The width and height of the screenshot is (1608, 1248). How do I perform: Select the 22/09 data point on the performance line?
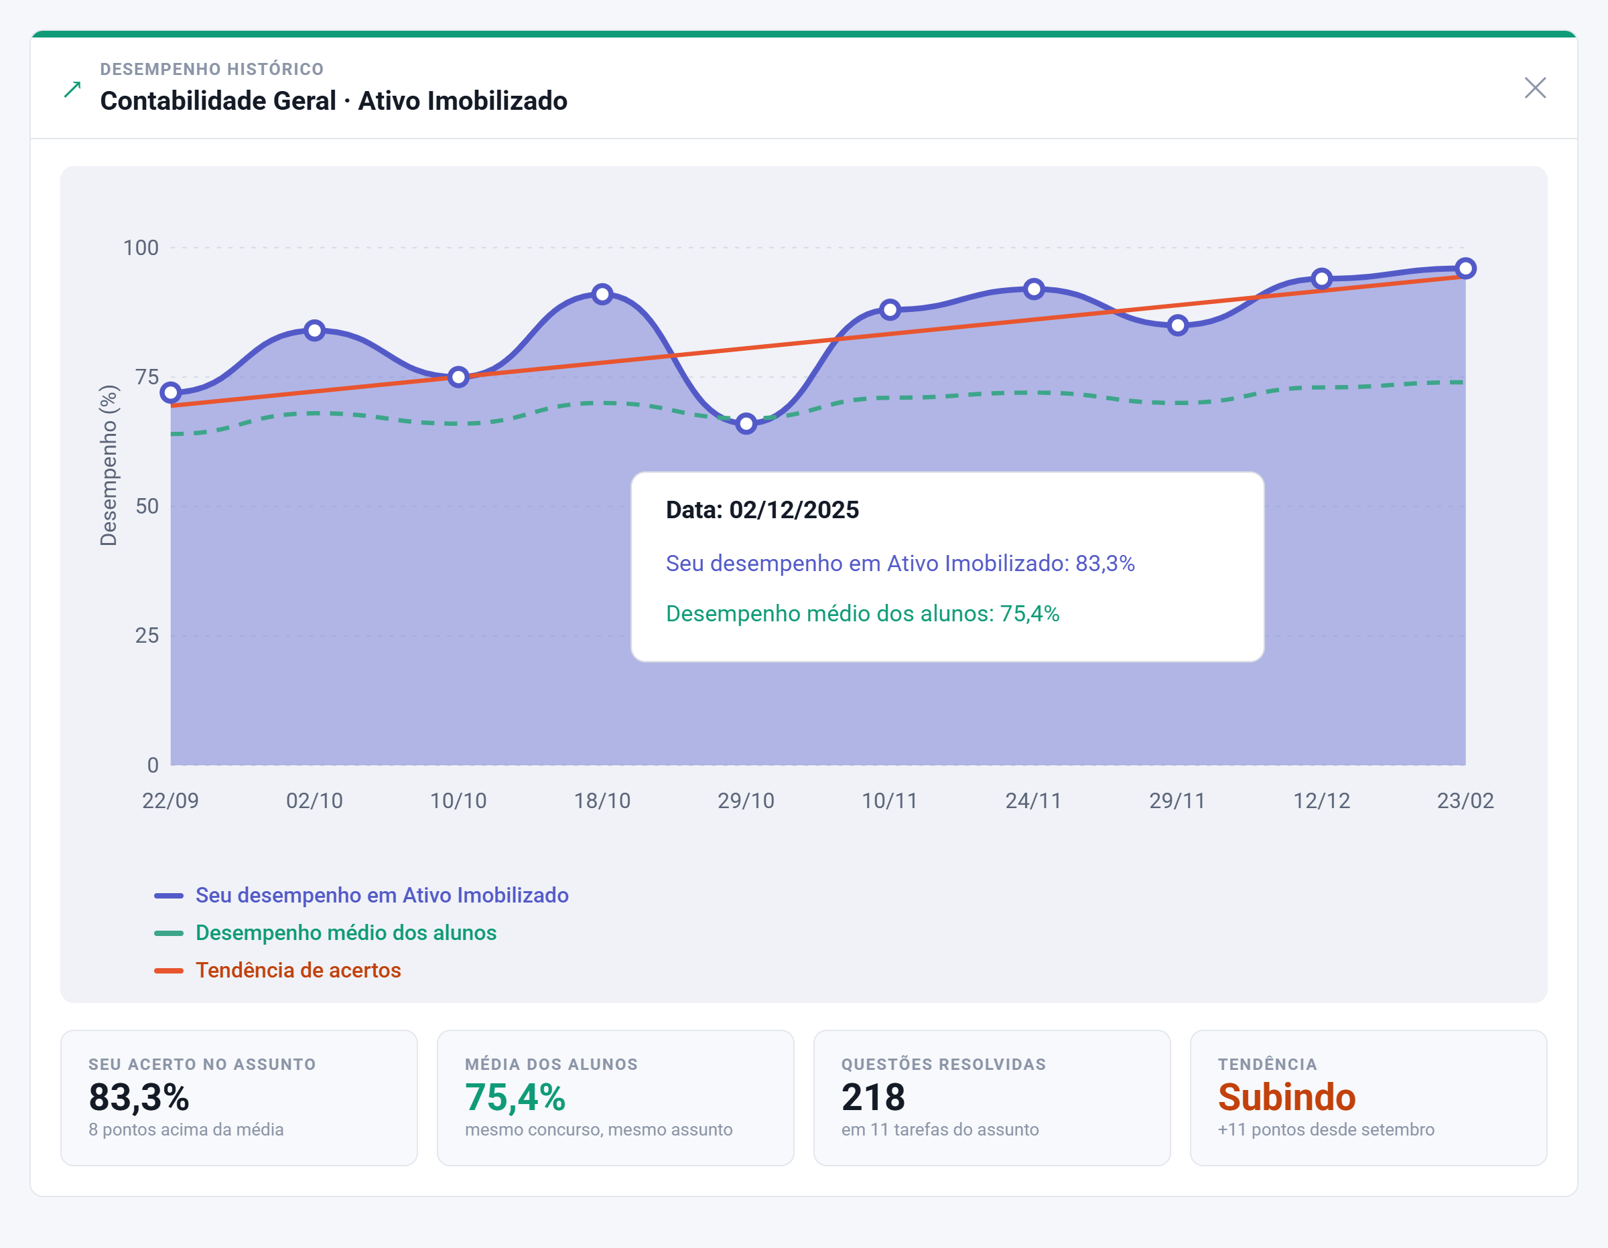click(x=171, y=393)
